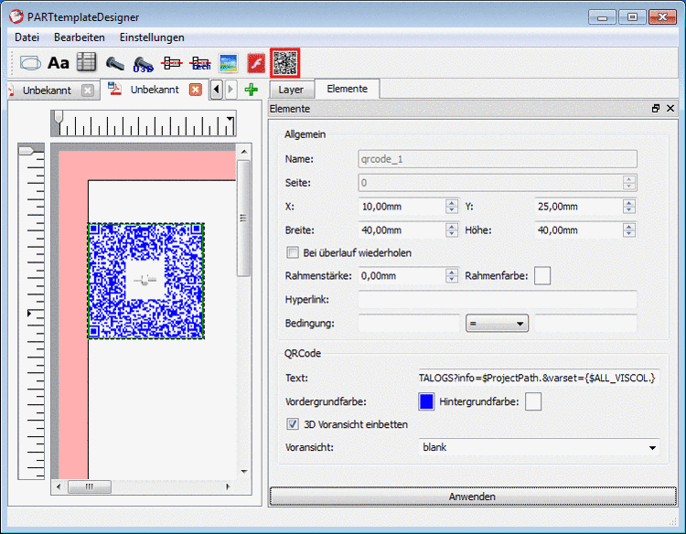Insert the U3D 3D view element
This screenshot has width=686, height=534.
click(x=143, y=64)
